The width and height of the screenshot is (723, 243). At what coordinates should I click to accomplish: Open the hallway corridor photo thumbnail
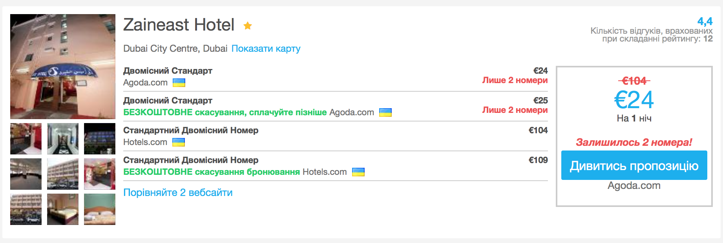pos(63,139)
